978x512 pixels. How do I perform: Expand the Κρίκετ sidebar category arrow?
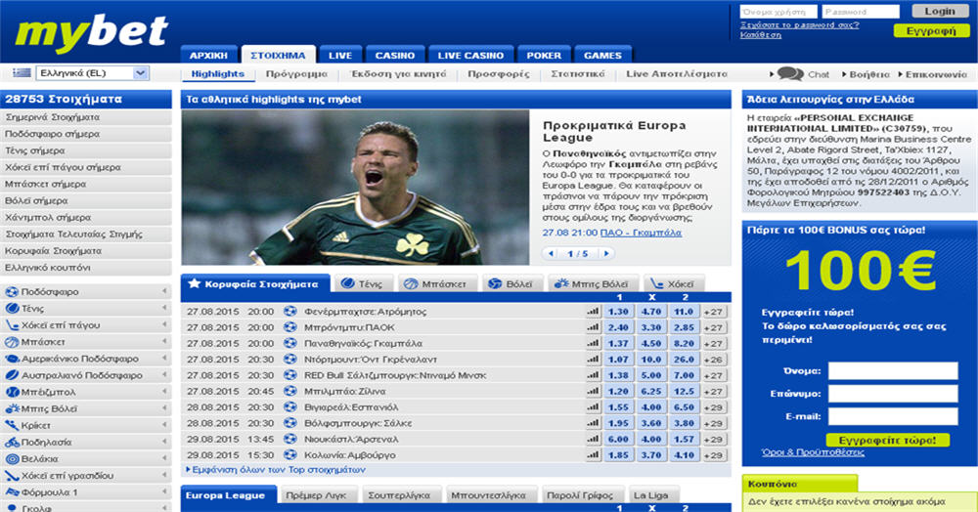click(x=164, y=425)
